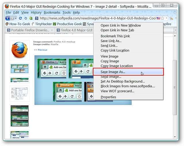This screenshot has height=146, width=184.
Task: Click the vertical scrollbar thumb
Action: coord(175,87)
